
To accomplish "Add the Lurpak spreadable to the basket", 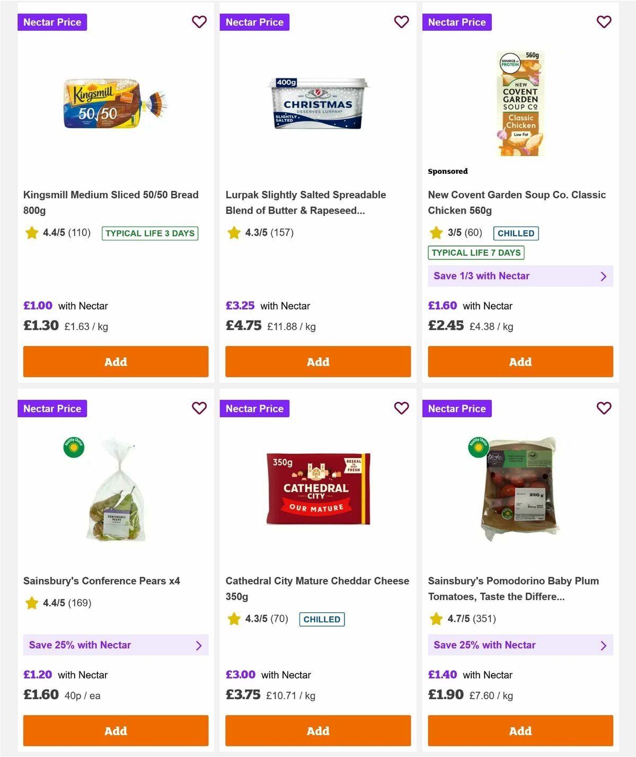I will click(x=317, y=361).
